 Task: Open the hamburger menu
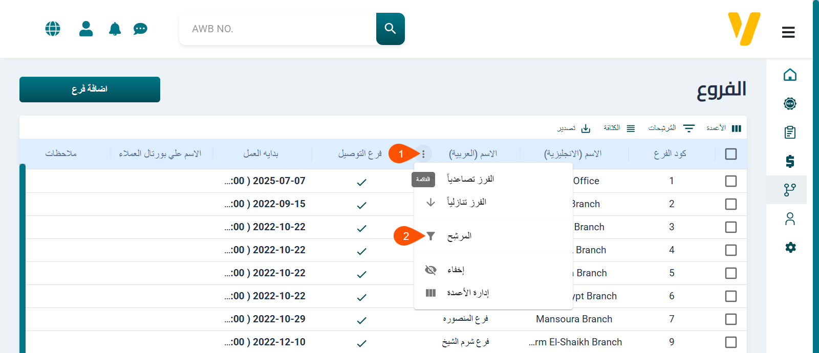(788, 32)
